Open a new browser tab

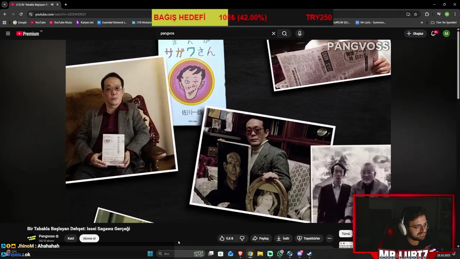65,5
